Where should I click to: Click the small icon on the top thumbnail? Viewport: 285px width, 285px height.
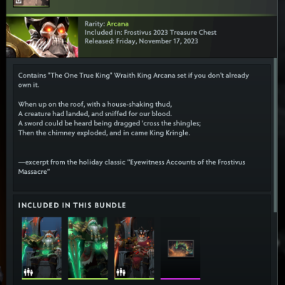pyautogui.click(x=19, y=2)
